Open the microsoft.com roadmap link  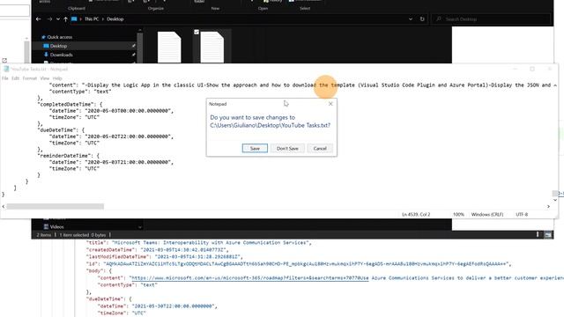pyautogui.click(x=250, y=278)
